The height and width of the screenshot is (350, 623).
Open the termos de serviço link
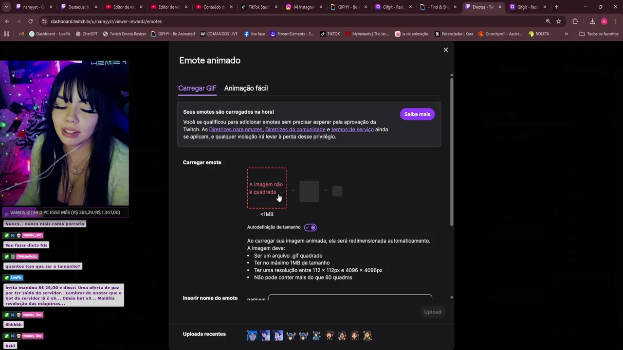[x=352, y=129]
